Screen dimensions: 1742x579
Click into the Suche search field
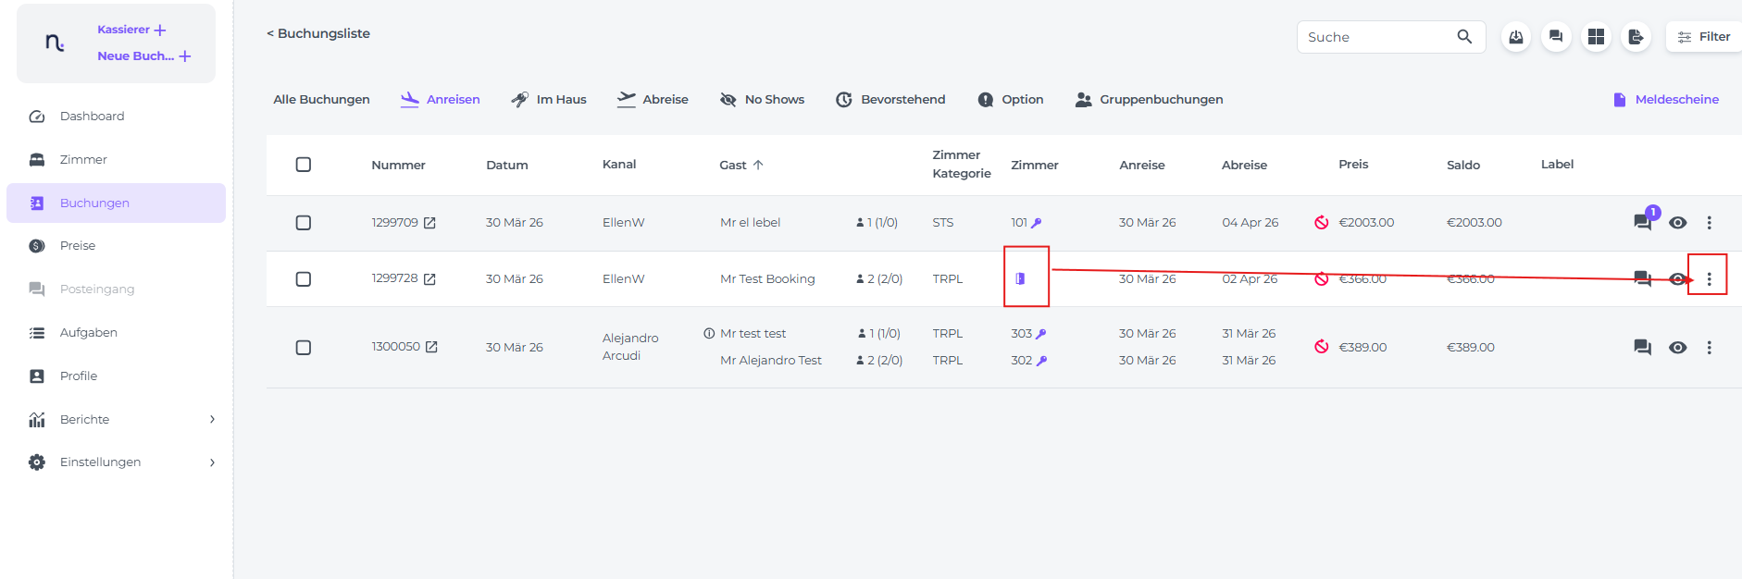click(x=1375, y=37)
